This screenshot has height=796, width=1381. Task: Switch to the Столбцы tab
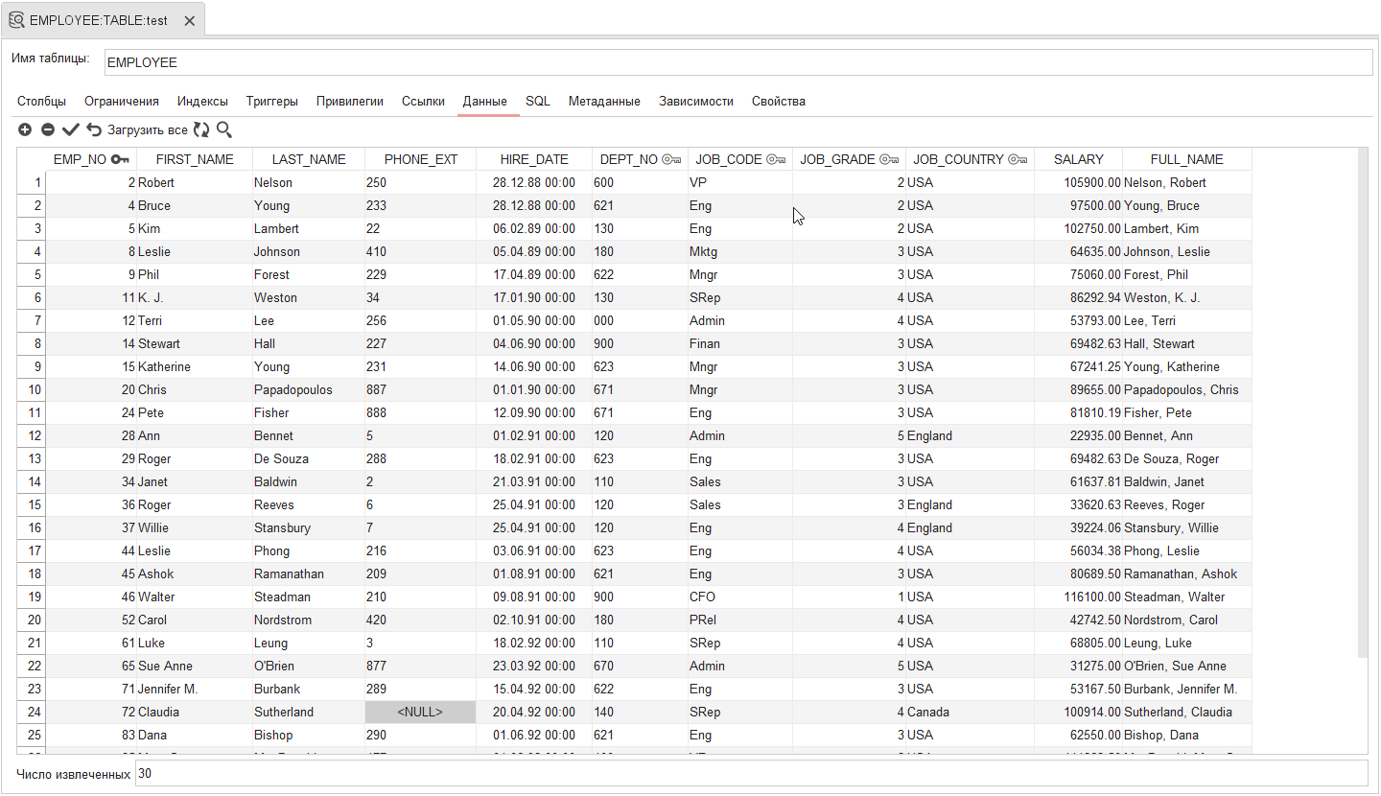click(x=41, y=101)
